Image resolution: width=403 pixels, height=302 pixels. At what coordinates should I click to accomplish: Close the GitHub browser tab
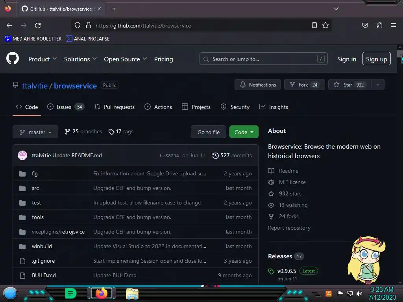99,9
